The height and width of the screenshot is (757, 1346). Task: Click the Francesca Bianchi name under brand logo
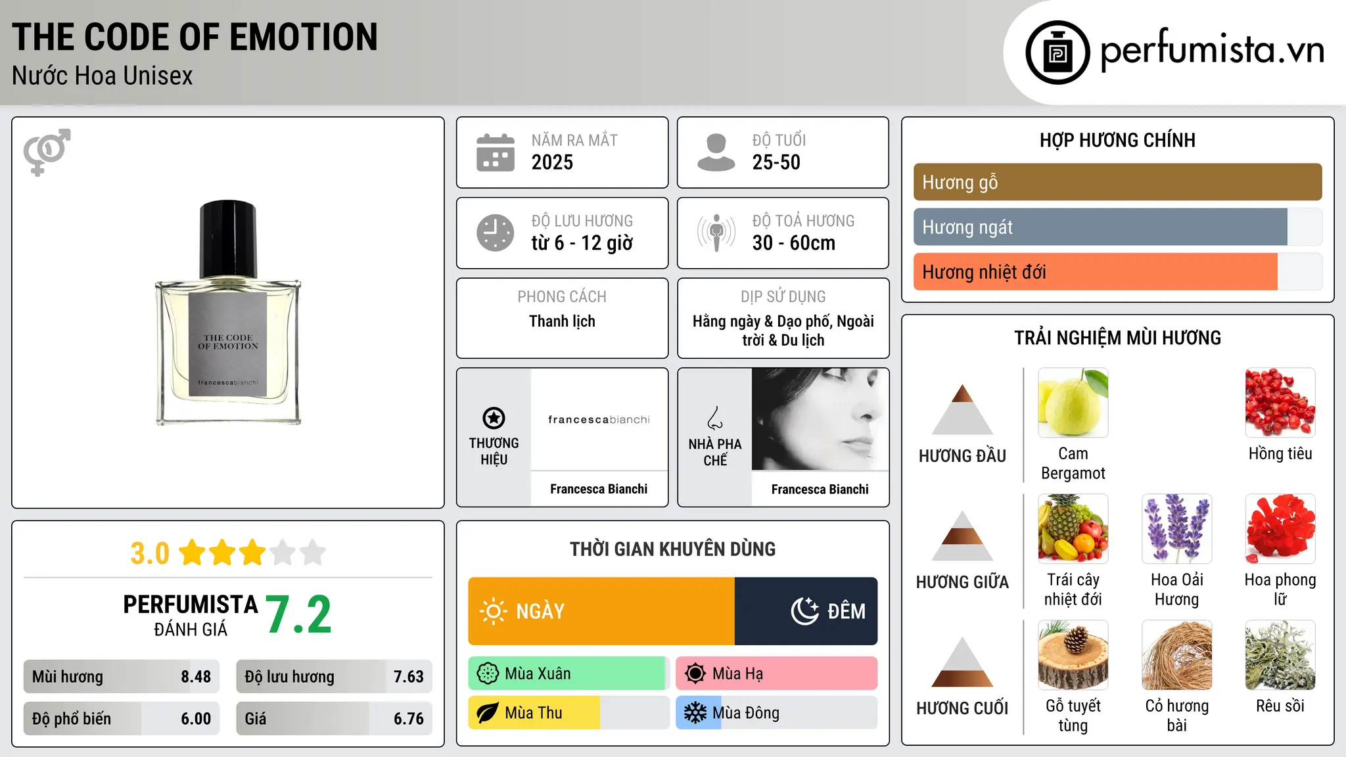coord(599,489)
